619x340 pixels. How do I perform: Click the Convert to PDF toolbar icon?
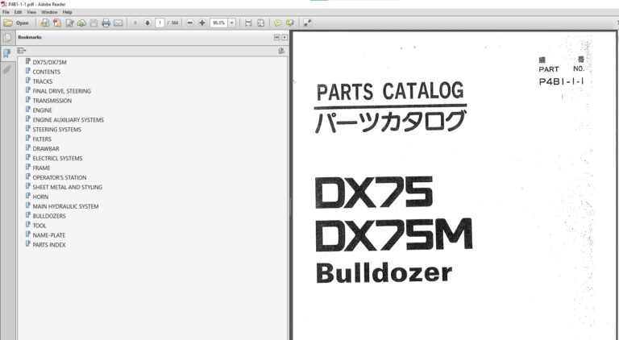click(44, 23)
